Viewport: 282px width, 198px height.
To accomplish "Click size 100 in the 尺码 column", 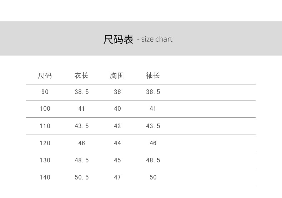I will click(45, 109).
